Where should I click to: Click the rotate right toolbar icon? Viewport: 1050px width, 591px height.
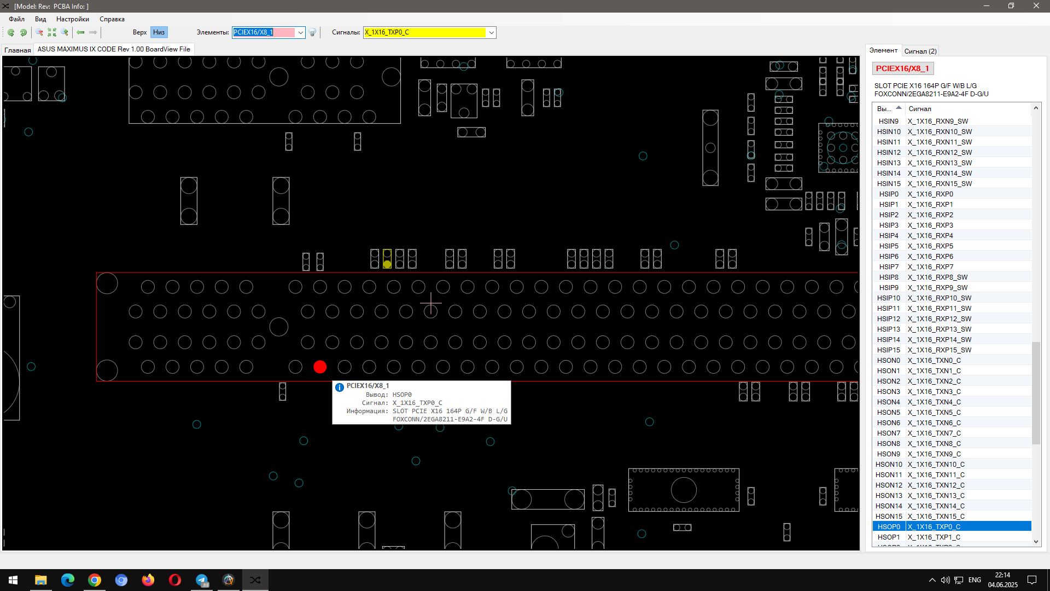tap(24, 32)
